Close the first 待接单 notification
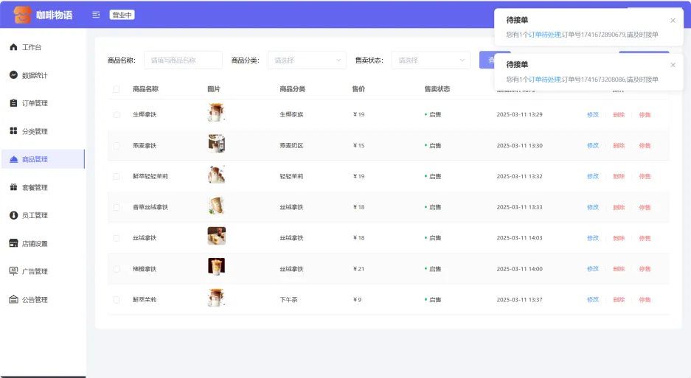 (673, 21)
